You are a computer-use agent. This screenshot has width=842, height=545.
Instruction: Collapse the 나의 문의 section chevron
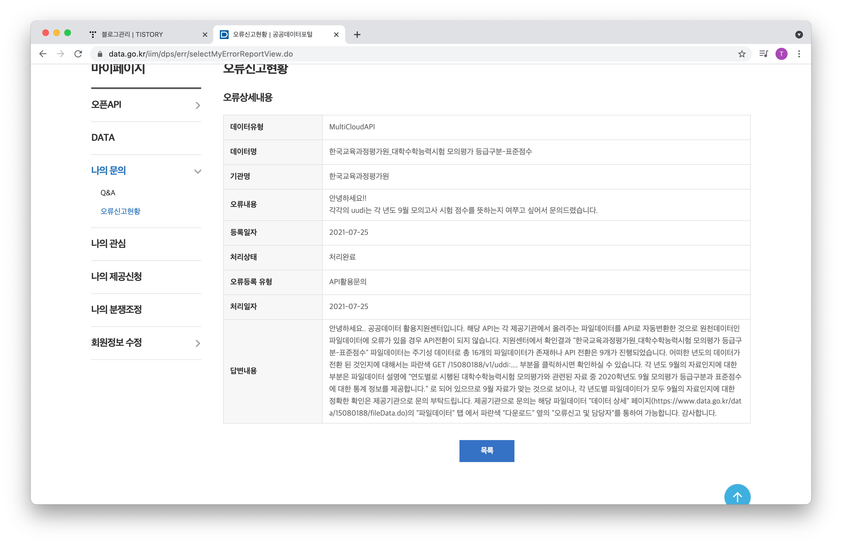click(198, 171)
